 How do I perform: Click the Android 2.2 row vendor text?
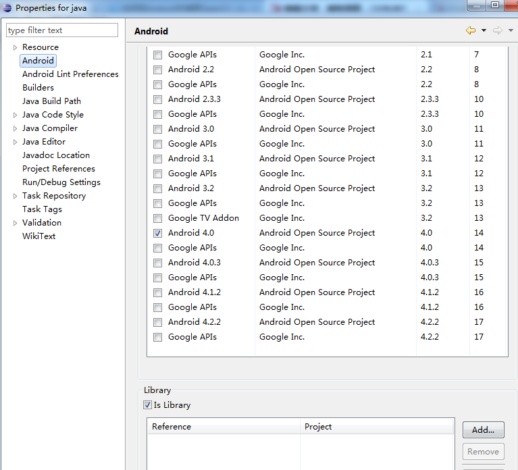pos(317,70)
